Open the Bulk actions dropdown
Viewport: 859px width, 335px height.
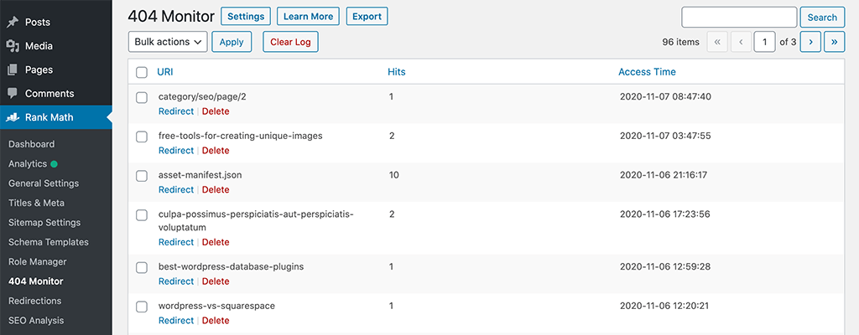pyautogui.click(x=168, y=42)
